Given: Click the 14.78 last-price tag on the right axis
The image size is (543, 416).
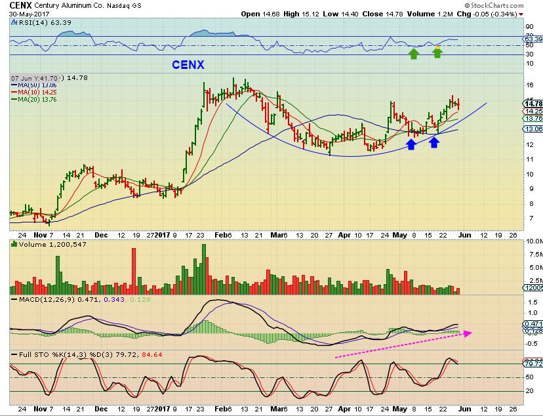Looking at the screenshot, I should 533,104.
